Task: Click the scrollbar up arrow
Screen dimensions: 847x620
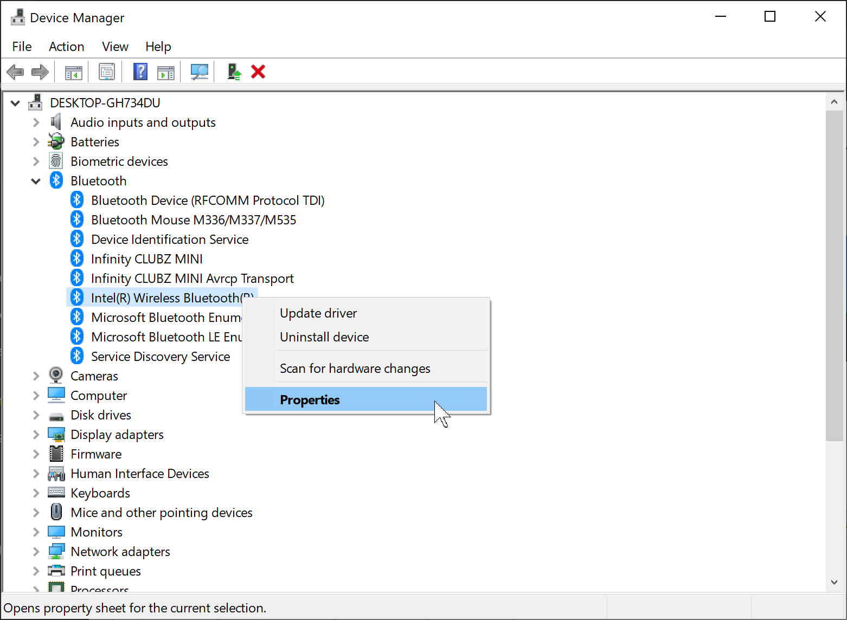Action: tap(834, 102)
